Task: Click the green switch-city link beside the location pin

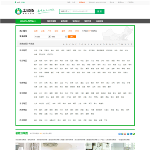Action: tap(23, 2)
